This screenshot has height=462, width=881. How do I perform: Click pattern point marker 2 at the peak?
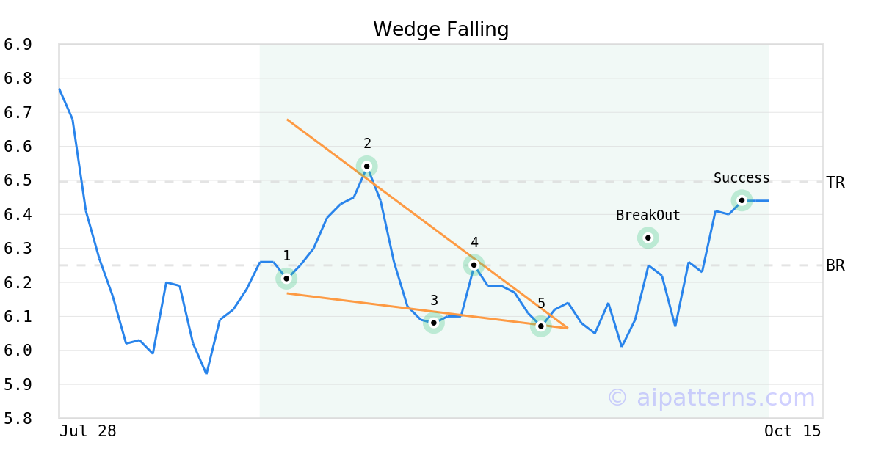tap(367, 166)
